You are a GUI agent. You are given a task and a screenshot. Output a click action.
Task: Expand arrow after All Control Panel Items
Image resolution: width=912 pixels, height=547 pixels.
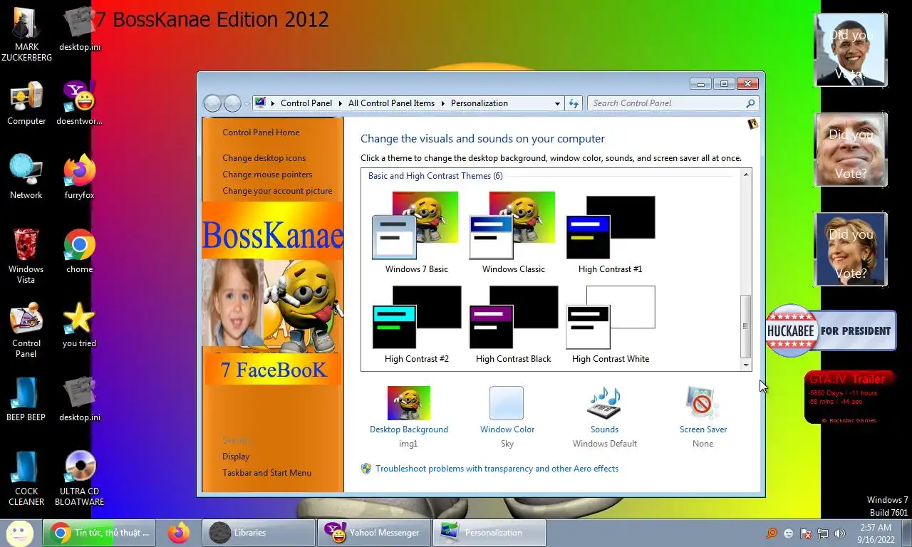pos(442,103)
